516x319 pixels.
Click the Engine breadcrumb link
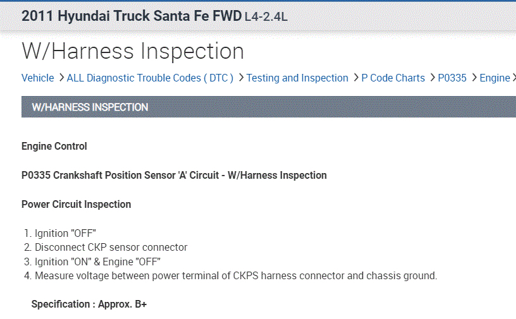pos(494,78)
